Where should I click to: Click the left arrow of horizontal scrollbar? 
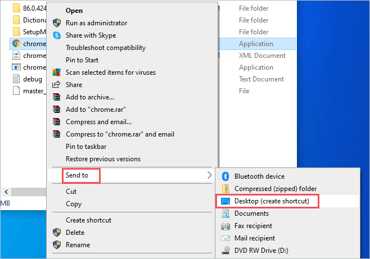5,192
